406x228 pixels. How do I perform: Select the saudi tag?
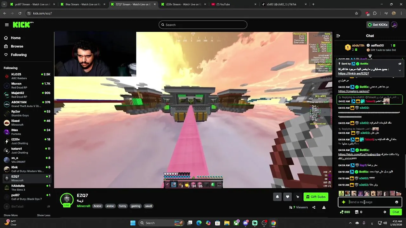[148, 206]
